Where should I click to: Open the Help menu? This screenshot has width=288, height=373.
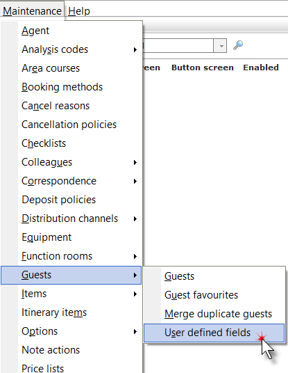pyautogui.click(x=79, y=11)
